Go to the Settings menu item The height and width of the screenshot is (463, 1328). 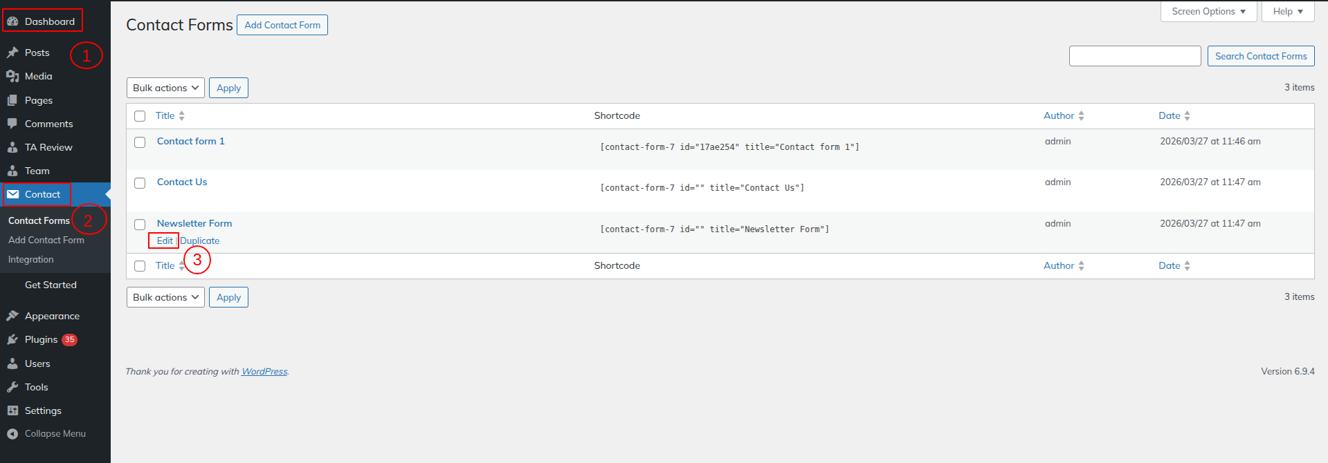coord(43,410)
